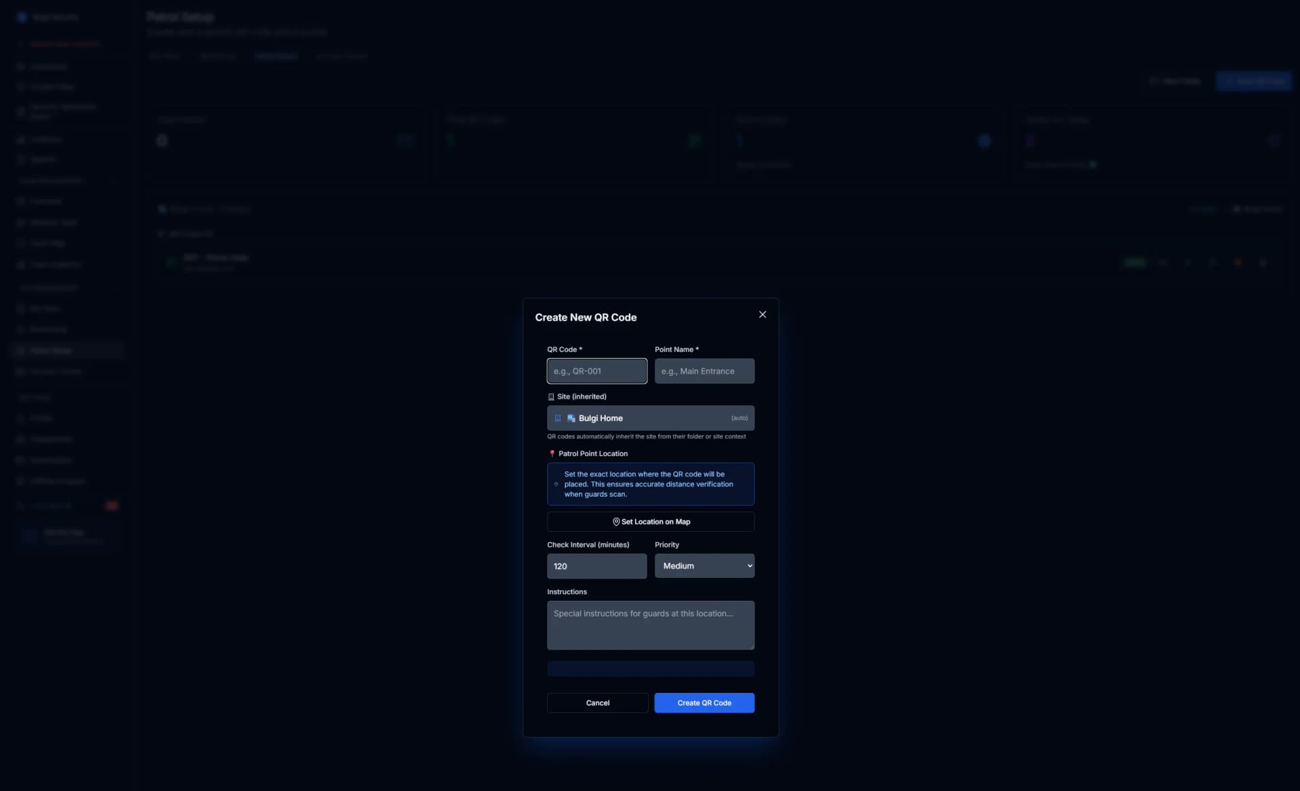This screenshot has height=791, width=1300.
Task: Click the clipboard icon beside Site (inherited)
Action: (x=551, y=397)
